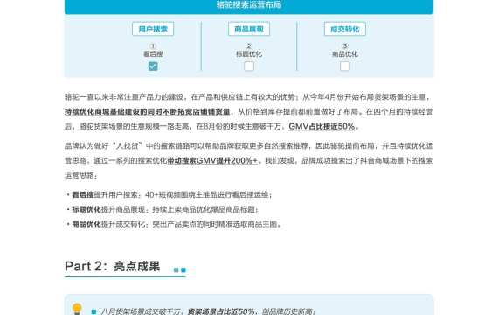The image size is (498, 315).
Task: Click underlined text 带动搜索GMV提升200%+
Action: click(212, 161)
